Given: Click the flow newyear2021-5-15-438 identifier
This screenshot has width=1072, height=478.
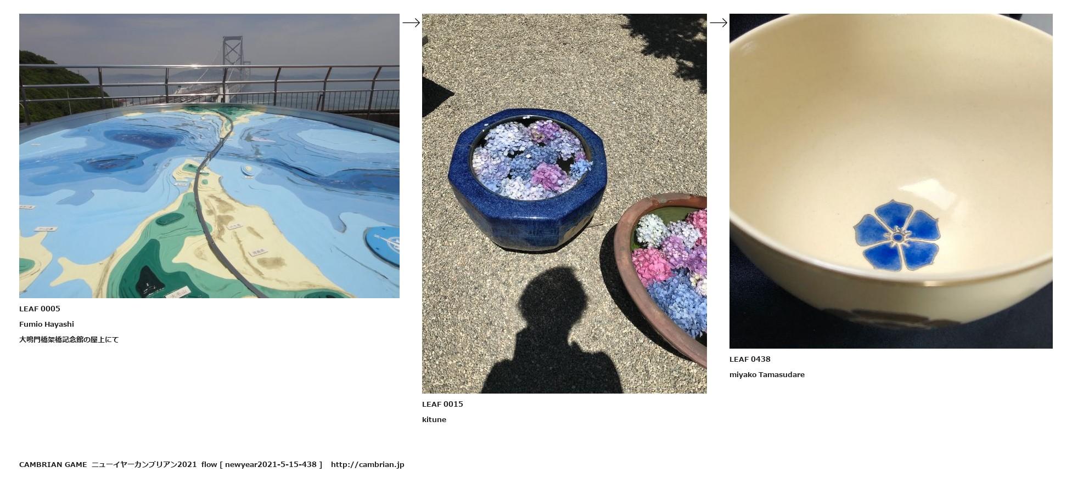Looking at the screenshot, I should tap(262, 464).
